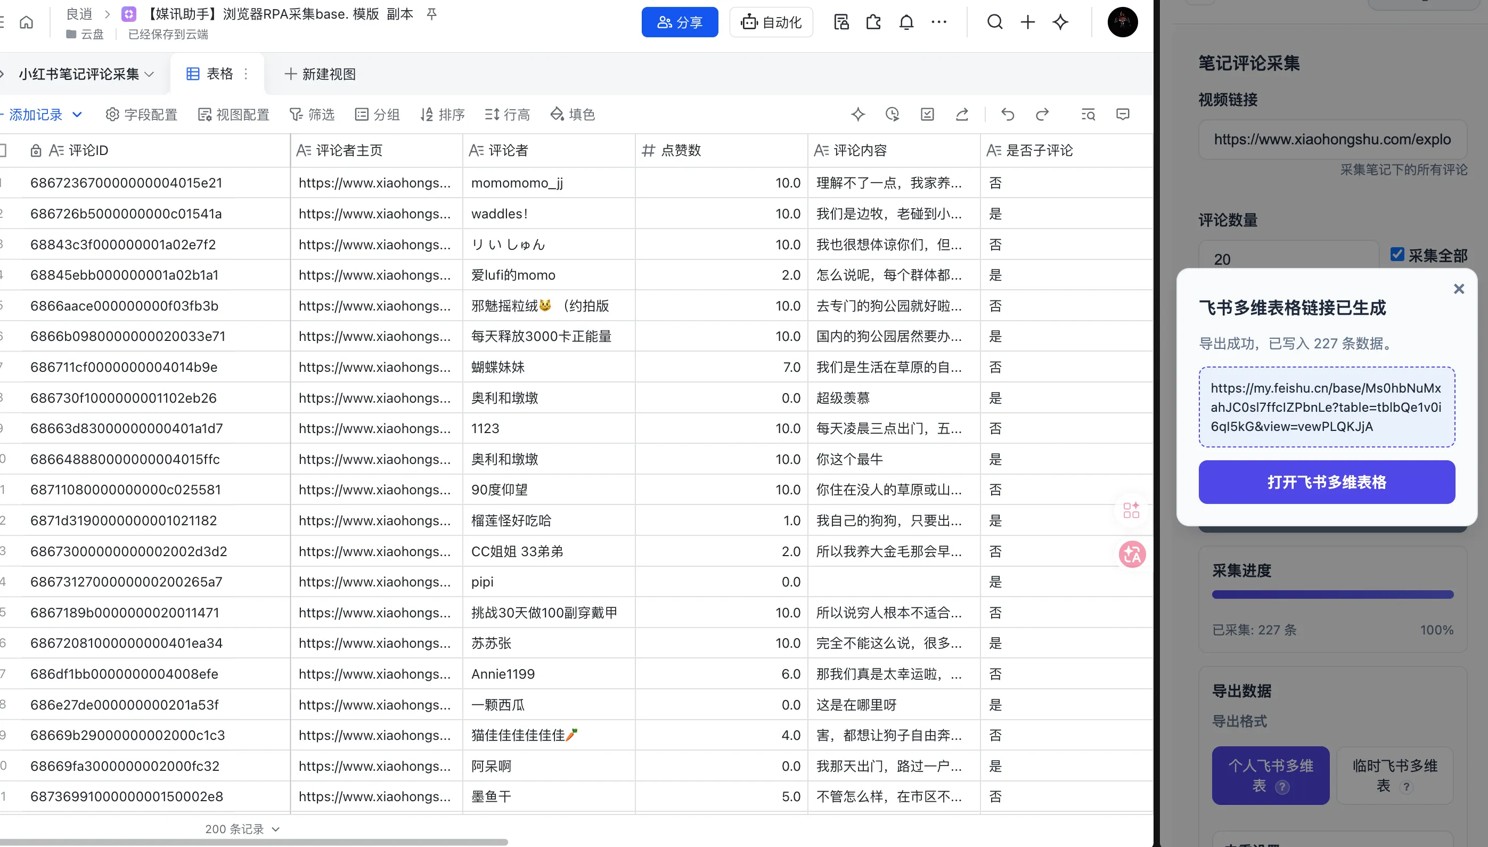Viewport: 1488px width, 847px height.
Task: Click the 打开飞书多维表格 button
Action: 1327,482
